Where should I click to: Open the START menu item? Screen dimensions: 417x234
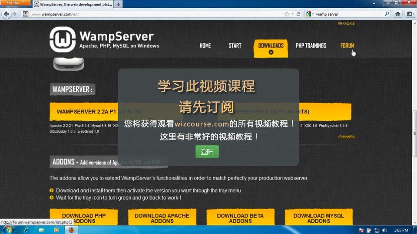pos(235,45)
